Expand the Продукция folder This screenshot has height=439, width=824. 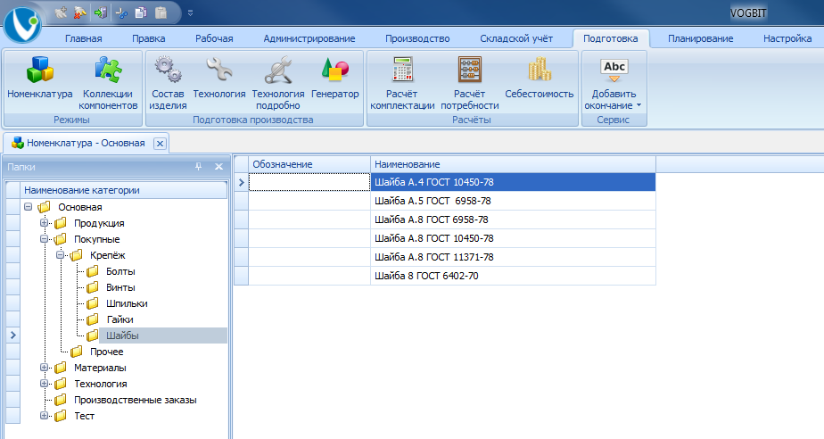tap(45, 223)
